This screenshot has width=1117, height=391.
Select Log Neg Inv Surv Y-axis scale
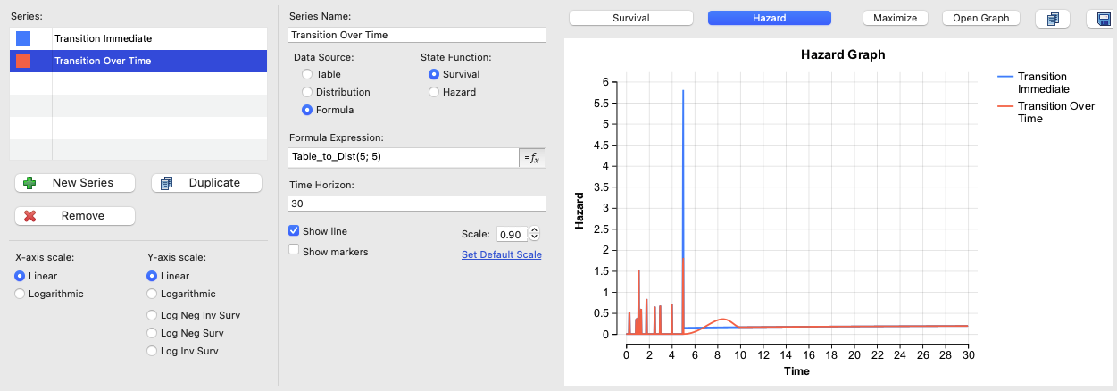[x=153, y=315]
